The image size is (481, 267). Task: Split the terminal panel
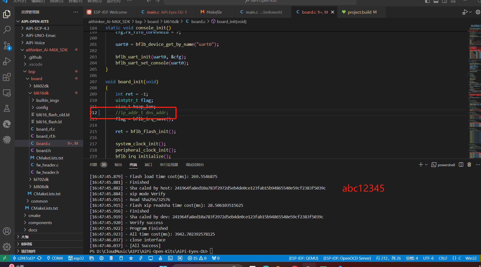click(461, 165)
